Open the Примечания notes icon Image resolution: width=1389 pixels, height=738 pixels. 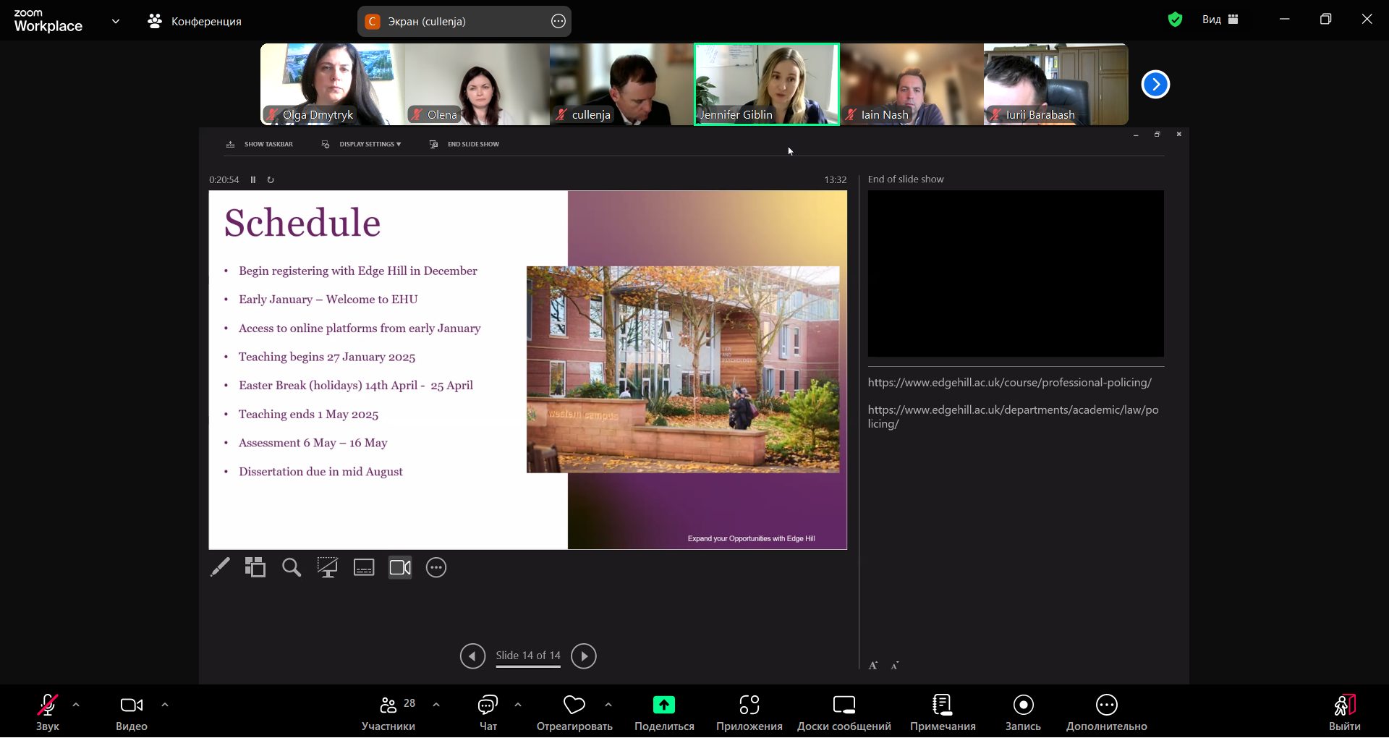[942, 705]
